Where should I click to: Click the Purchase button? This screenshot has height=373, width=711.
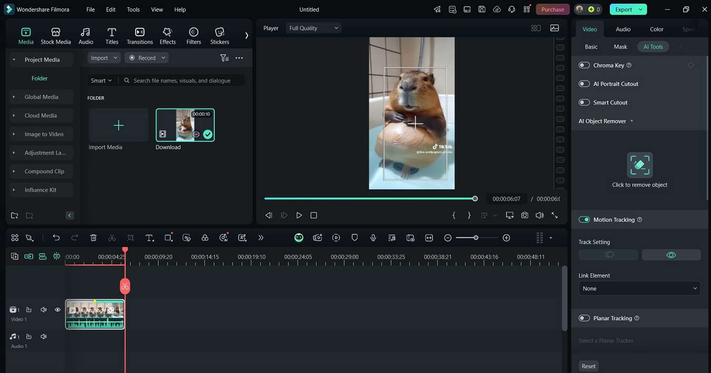552,9
